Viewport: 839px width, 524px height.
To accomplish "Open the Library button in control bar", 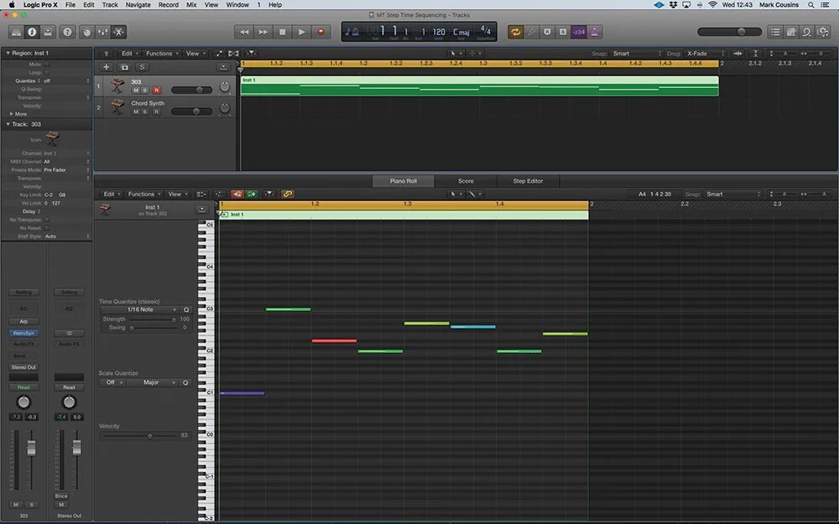I will pyautogui.click(x=17, y=32).
